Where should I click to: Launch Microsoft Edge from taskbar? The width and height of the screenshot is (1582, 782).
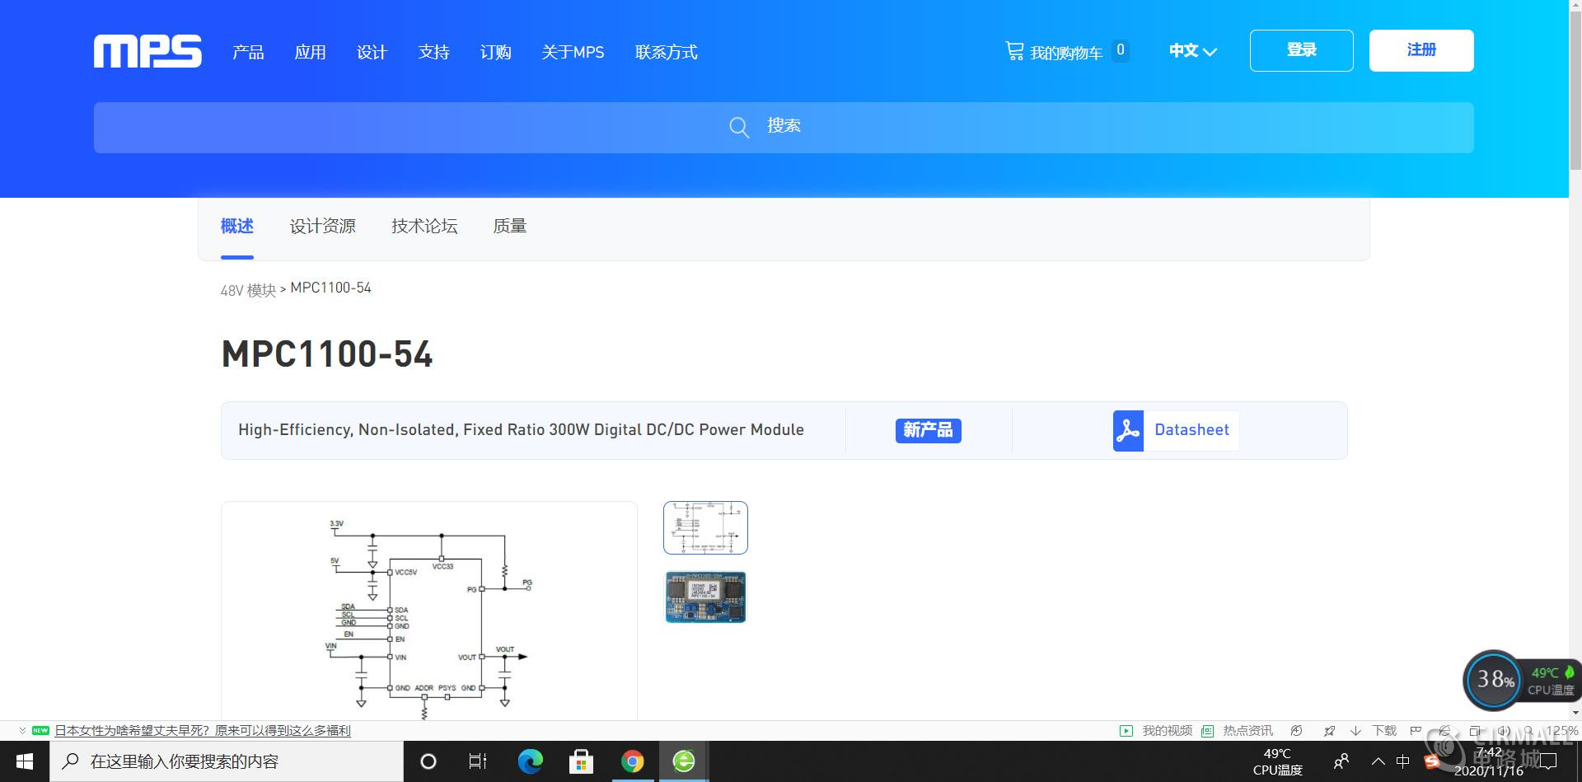[530, 761]
